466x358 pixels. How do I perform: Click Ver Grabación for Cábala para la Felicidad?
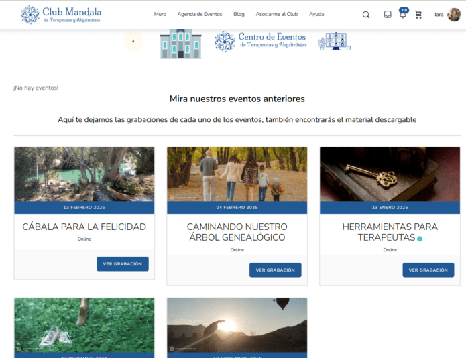click(x=123, y=264)
